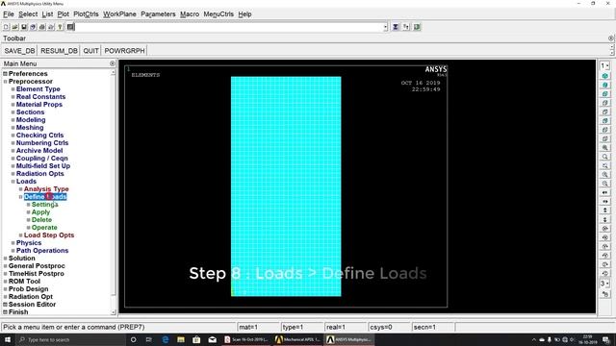
Task: Click the command input field
Action: click(x=229, y=27)
